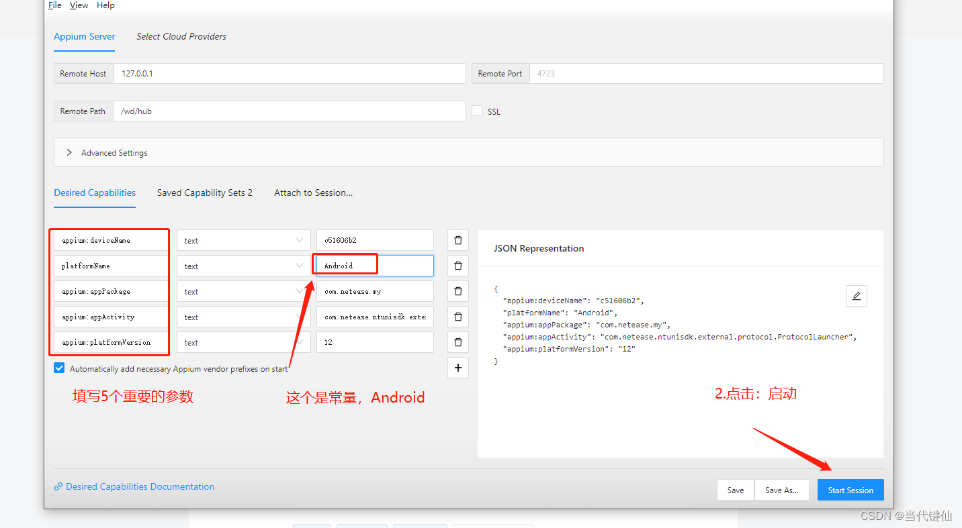
Task: Delete the appium:deviceName capability row
Action: tap(457, 240)
